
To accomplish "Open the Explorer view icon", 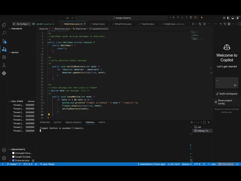I will click(x=4, y=25).
